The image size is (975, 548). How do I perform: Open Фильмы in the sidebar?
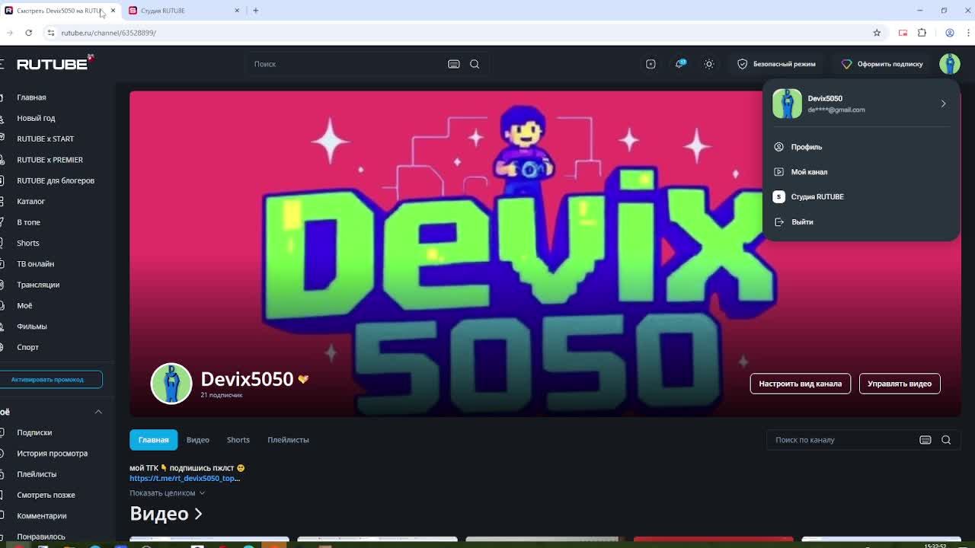32,327
